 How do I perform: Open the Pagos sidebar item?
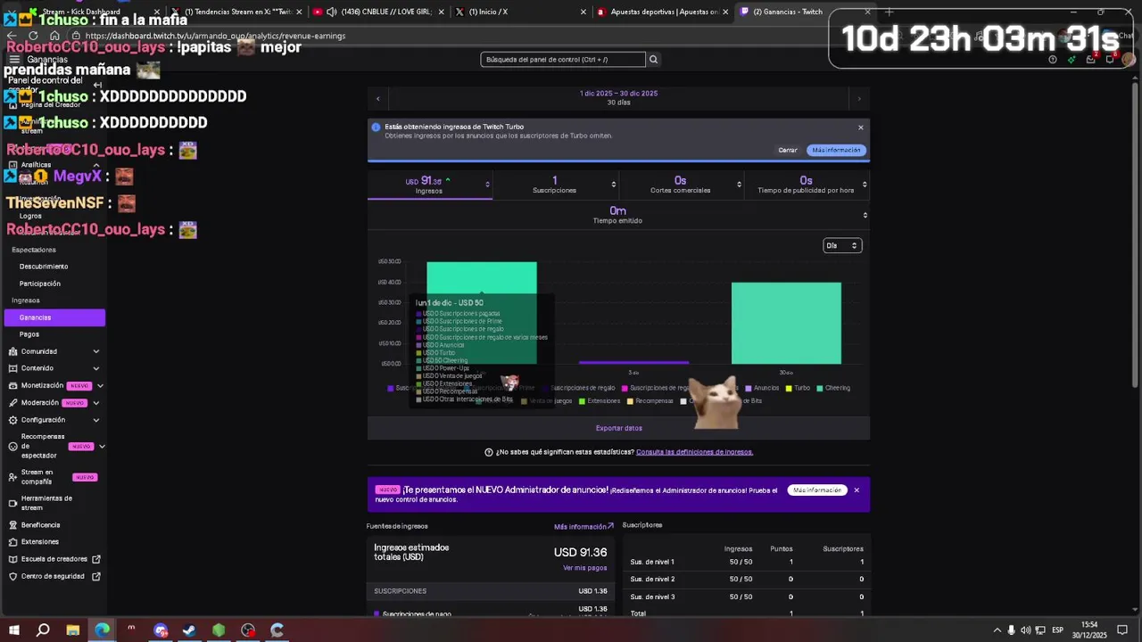[x=29, y=334]
